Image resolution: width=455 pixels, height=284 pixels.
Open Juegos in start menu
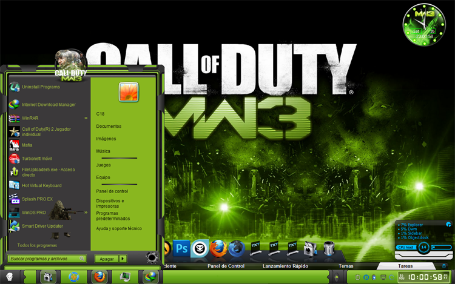pos(104,165)
